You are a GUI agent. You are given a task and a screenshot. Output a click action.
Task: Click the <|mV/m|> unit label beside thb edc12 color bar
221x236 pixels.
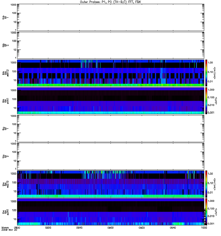click(215, 73)
